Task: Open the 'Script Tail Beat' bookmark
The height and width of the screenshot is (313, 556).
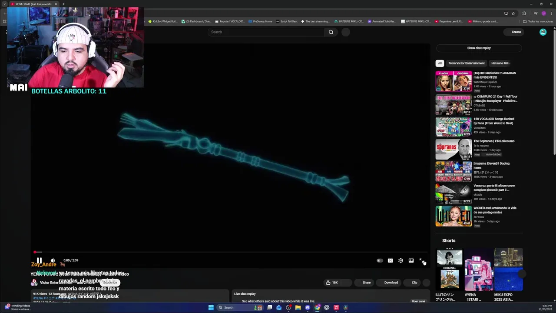Action: tap(287, 21)
